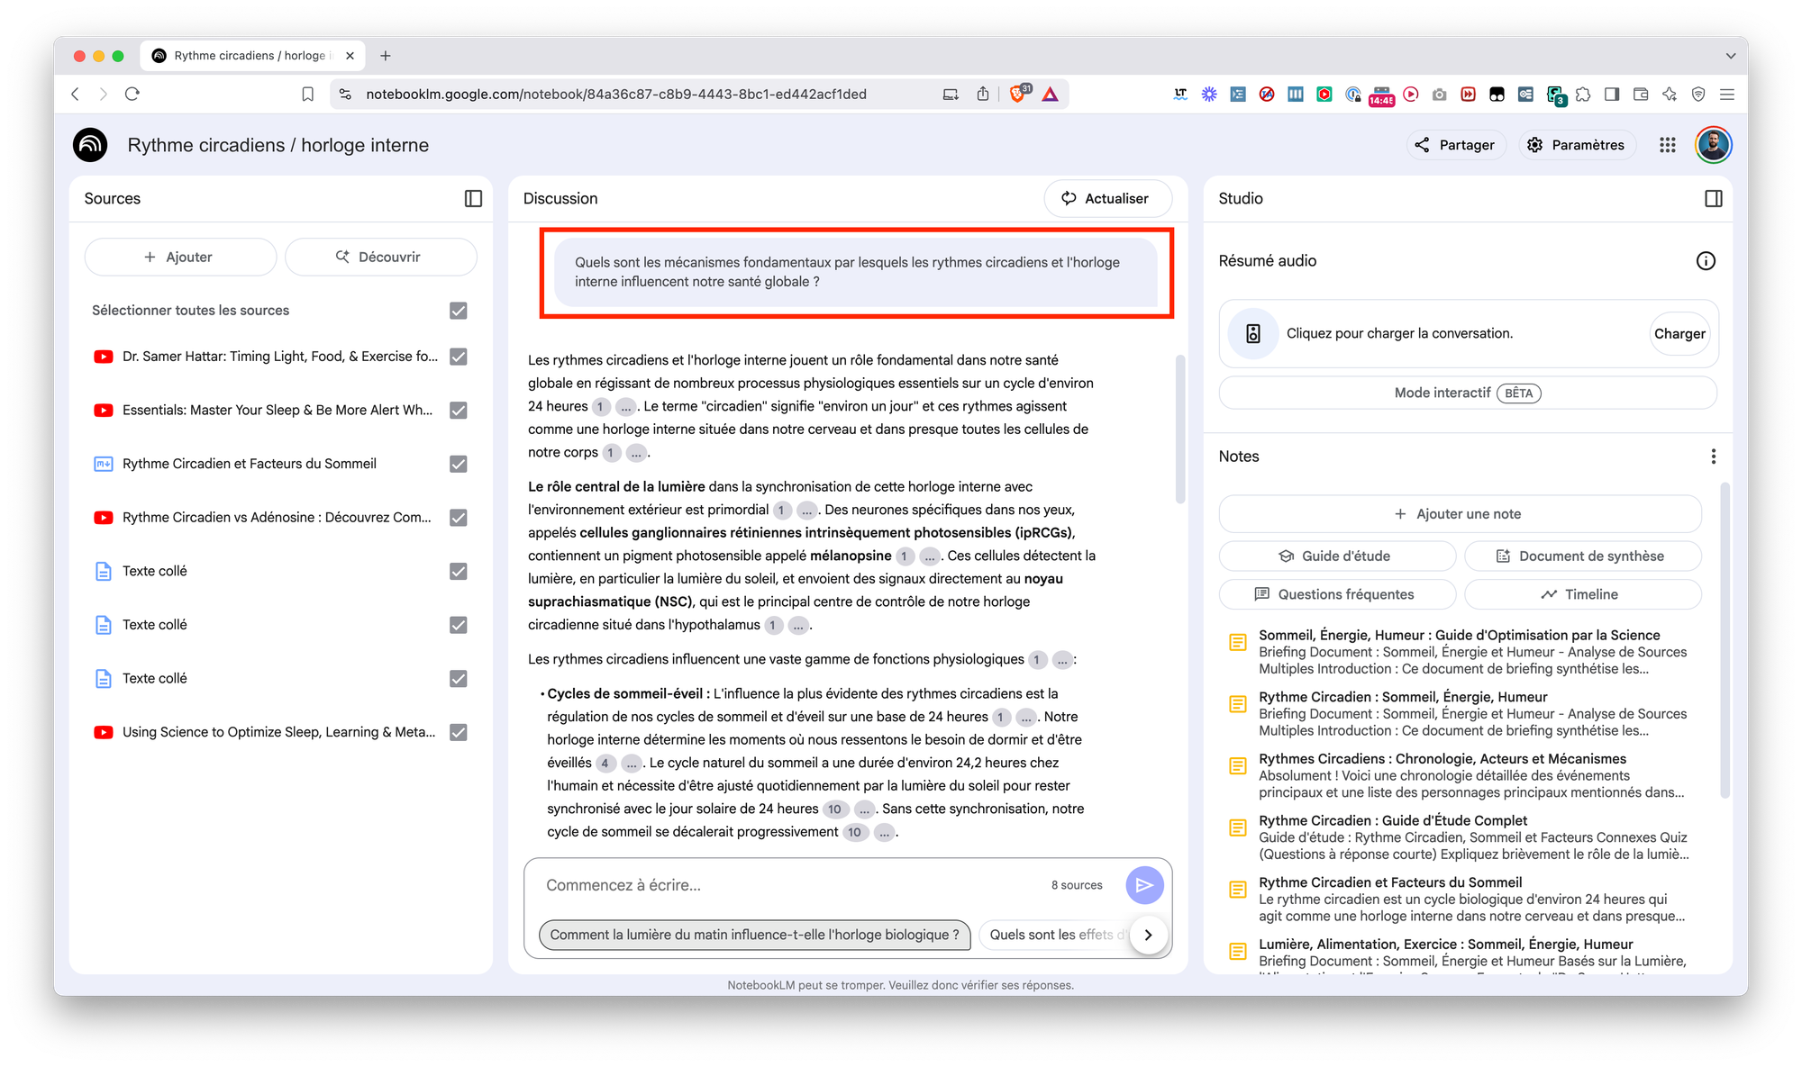The image size is (1802, 1067).
Task: Generate a Timeline
Action: point(1583,594)
